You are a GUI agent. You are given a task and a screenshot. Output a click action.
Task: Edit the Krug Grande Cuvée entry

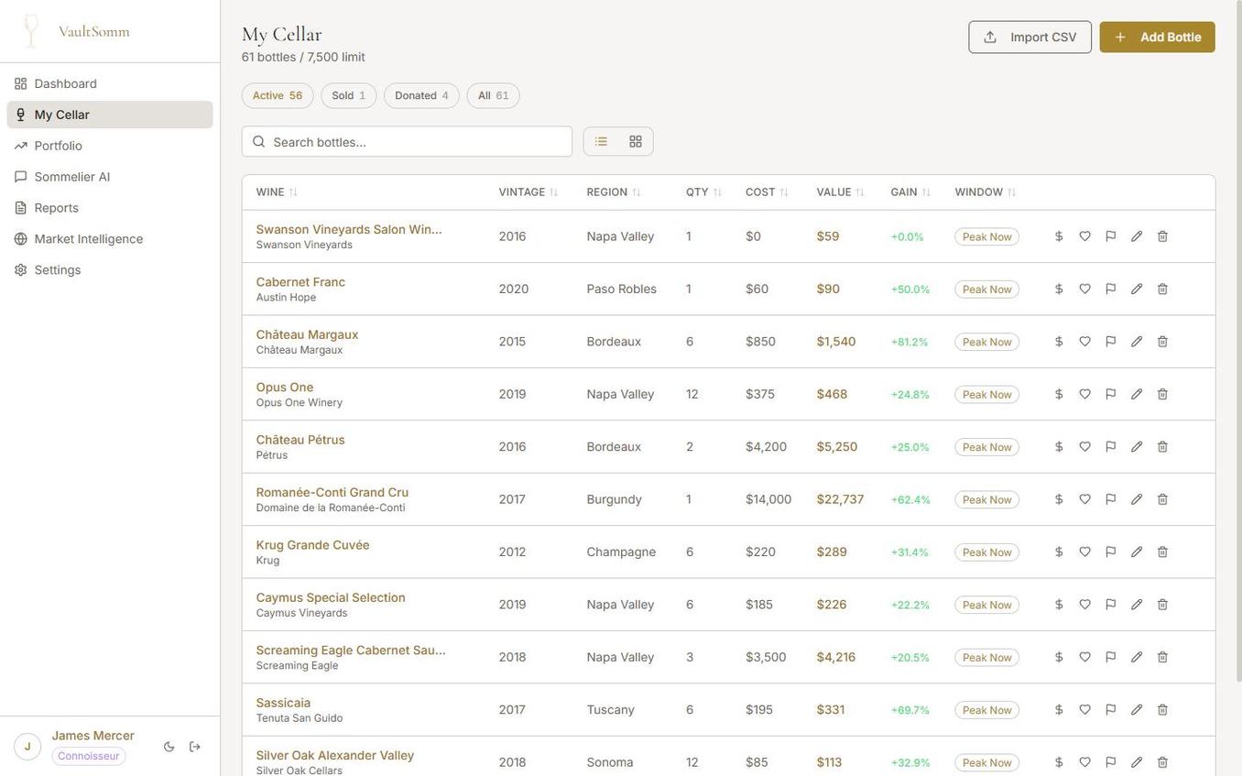coord(1137,552)
